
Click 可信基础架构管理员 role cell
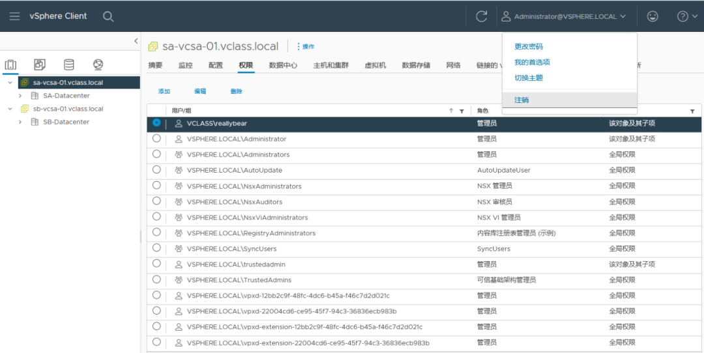click(506, 280)
